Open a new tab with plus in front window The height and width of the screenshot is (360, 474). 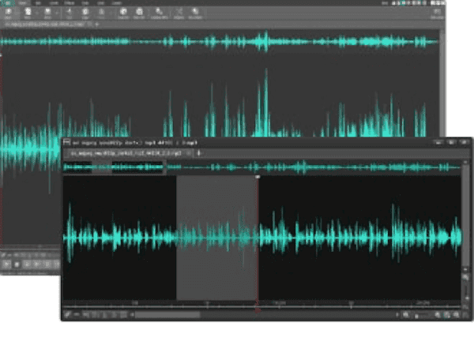click(x=198, y=153)
